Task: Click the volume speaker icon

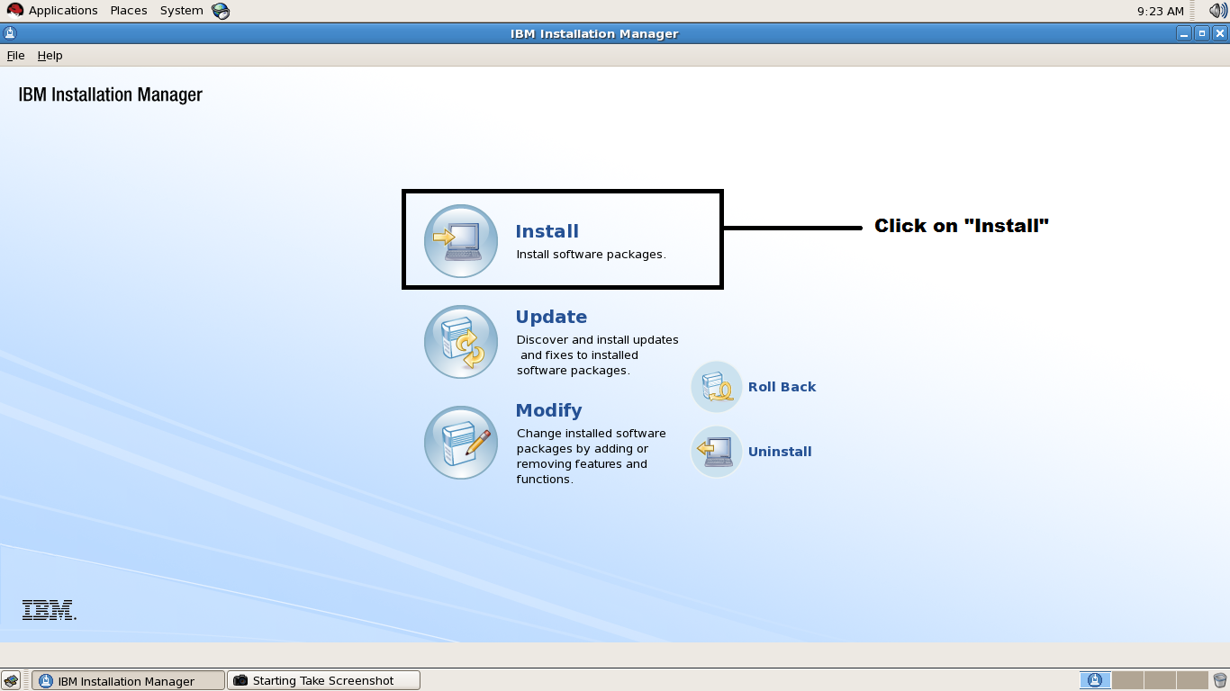Action: tap(1217, 11)
